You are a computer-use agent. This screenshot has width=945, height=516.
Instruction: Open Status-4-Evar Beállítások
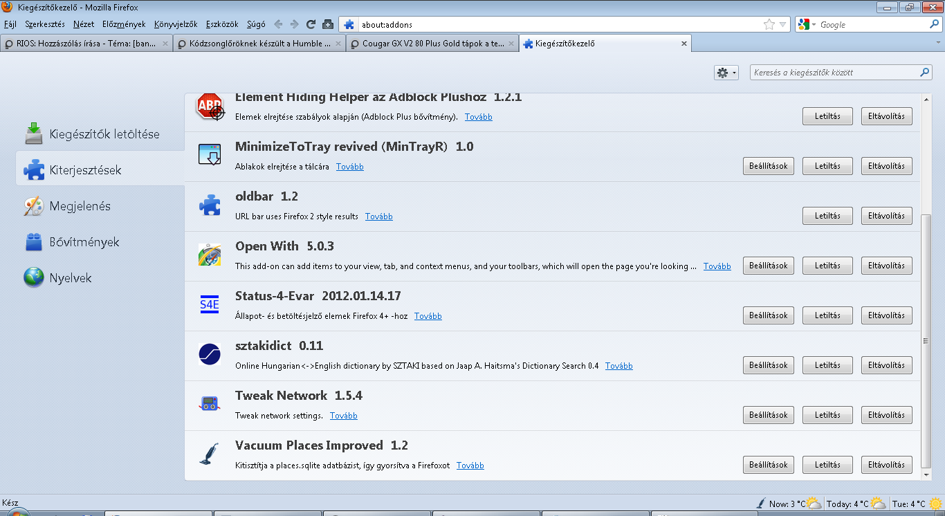(x=769, y=315)
